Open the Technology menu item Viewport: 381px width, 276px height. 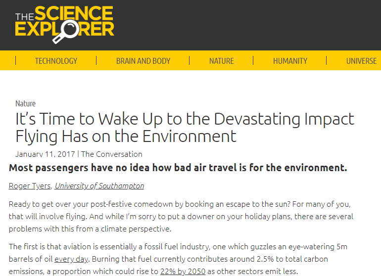click(x=56, y=61)
